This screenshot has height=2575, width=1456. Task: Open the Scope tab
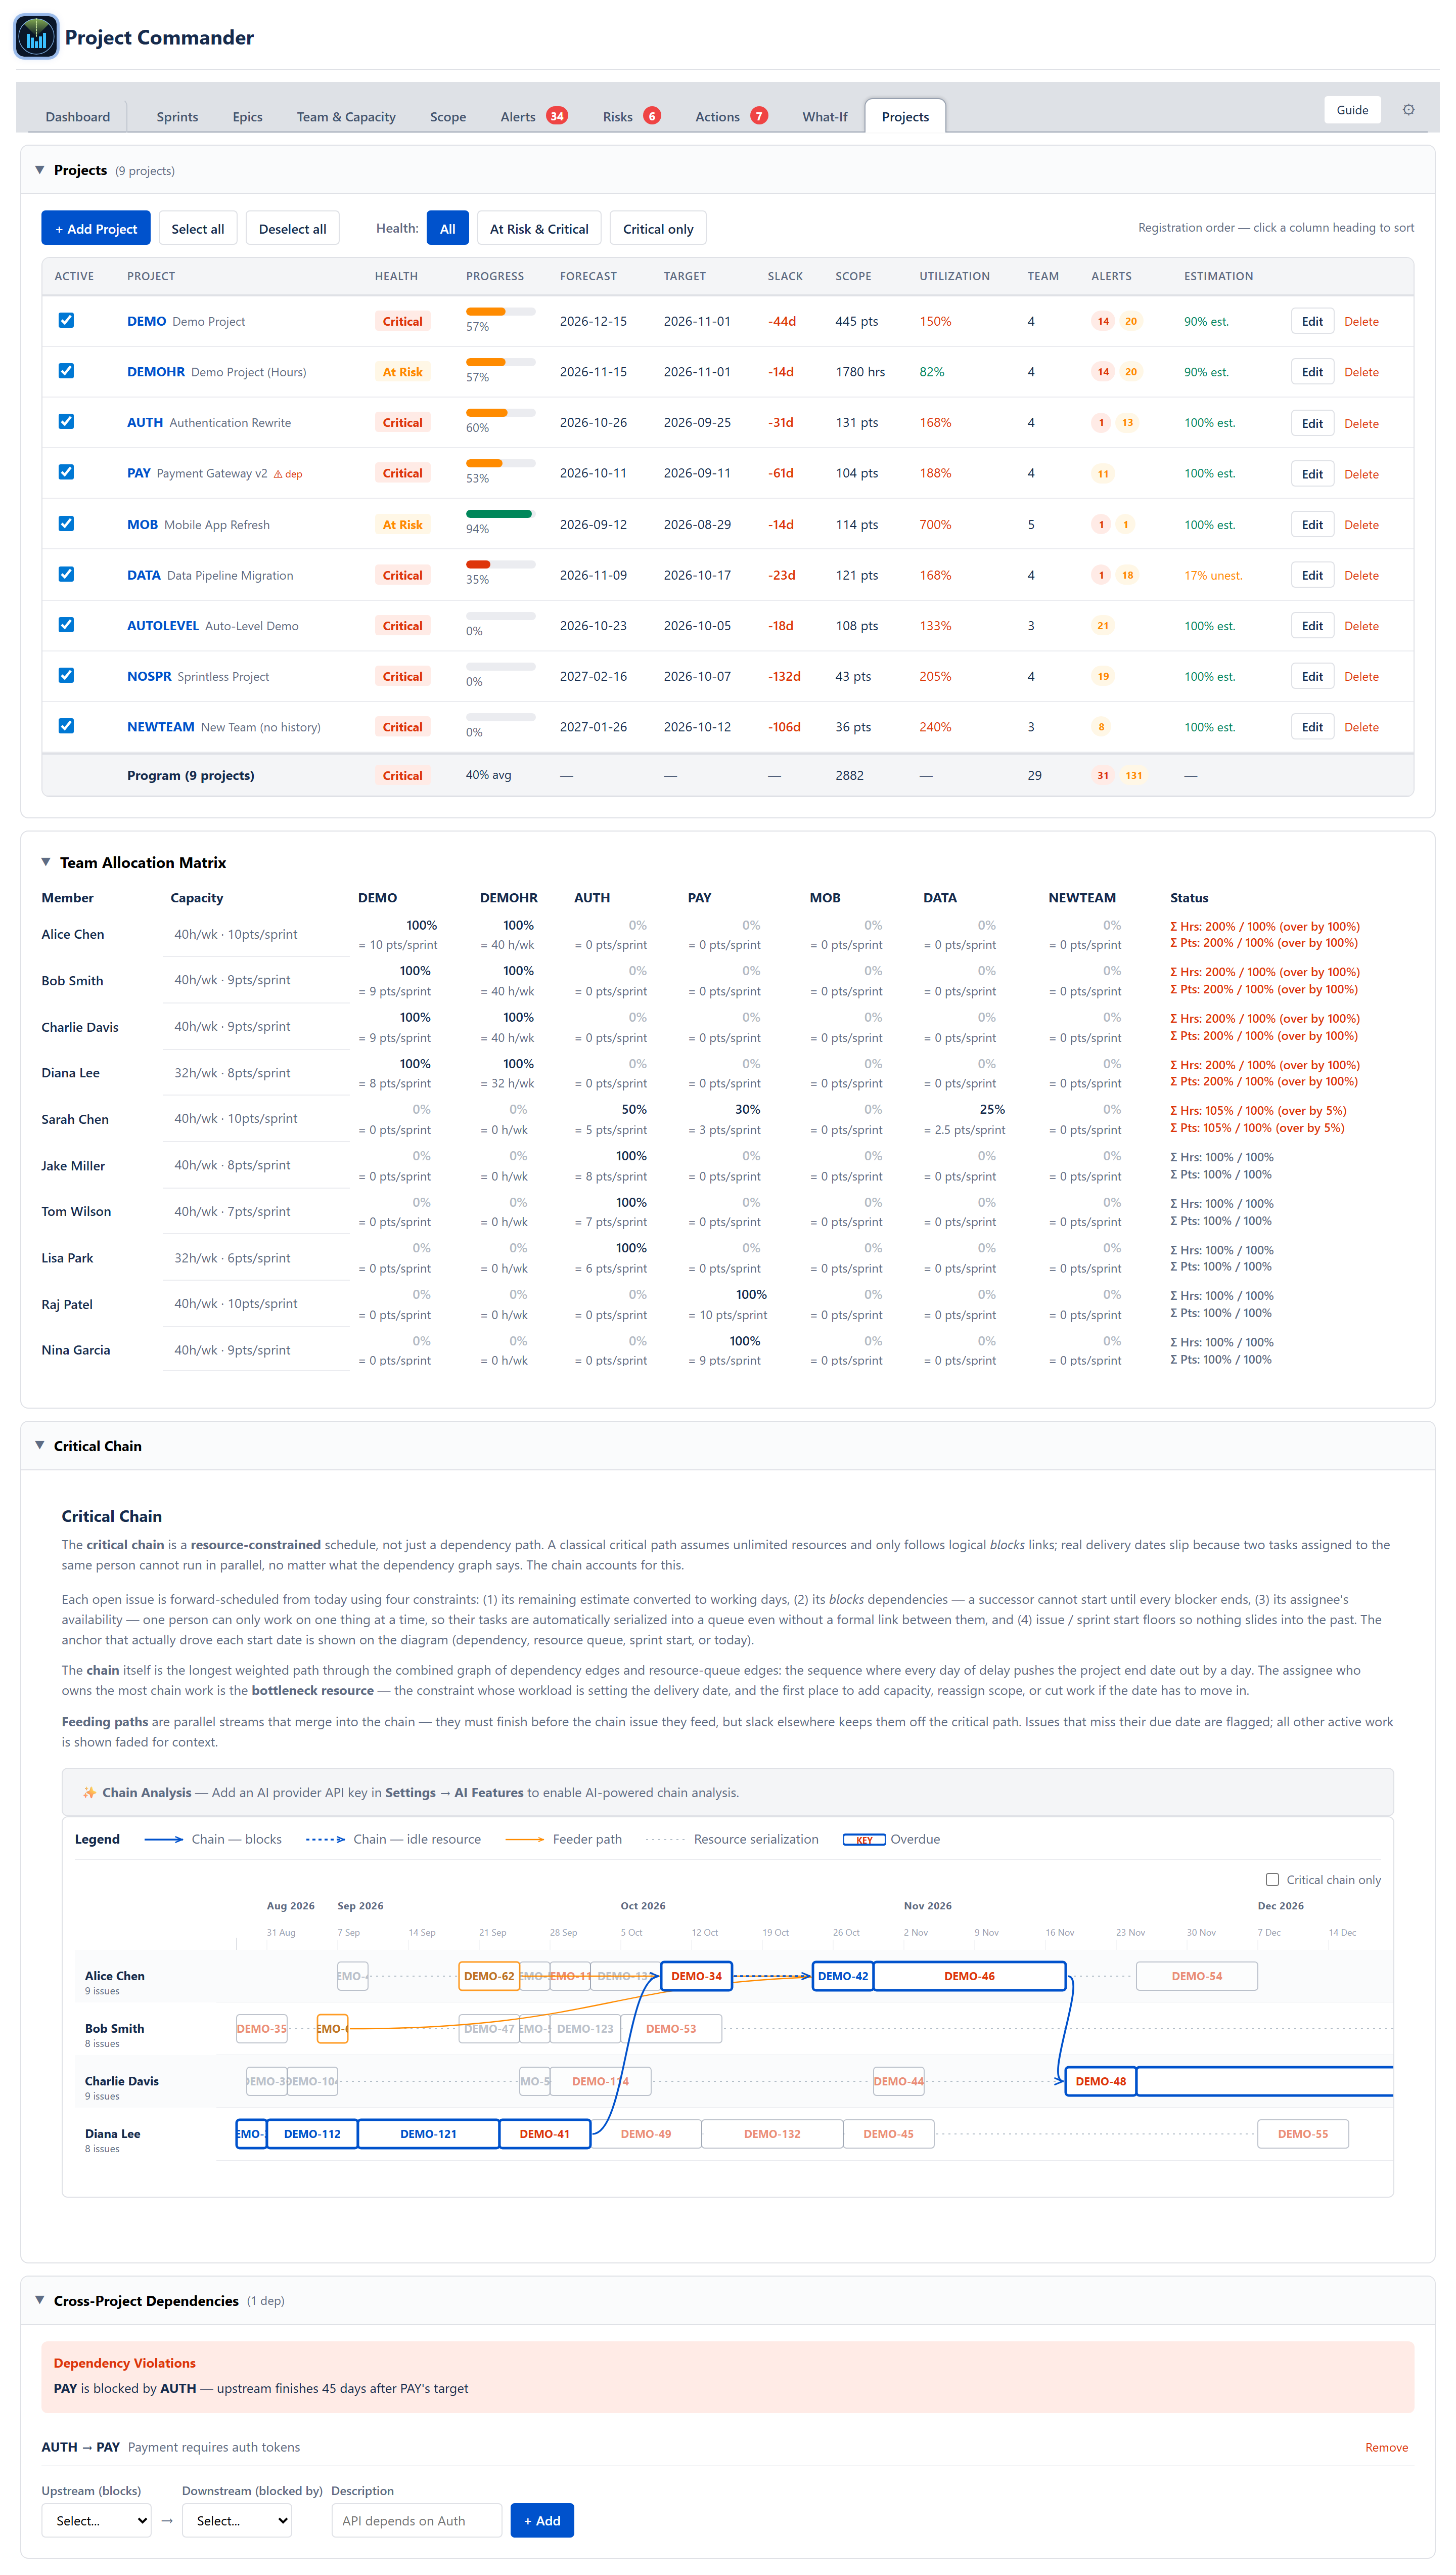tap(448, 117)
